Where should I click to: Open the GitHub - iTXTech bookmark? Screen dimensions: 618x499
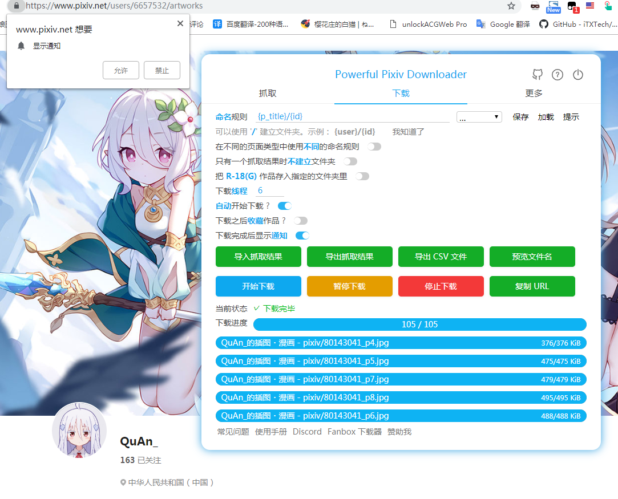[577, 24]
